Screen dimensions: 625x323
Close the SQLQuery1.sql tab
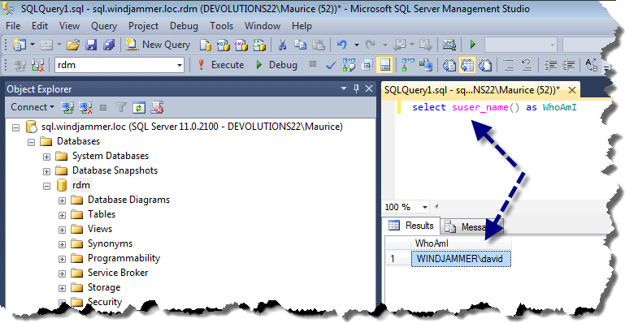point(572,90)
